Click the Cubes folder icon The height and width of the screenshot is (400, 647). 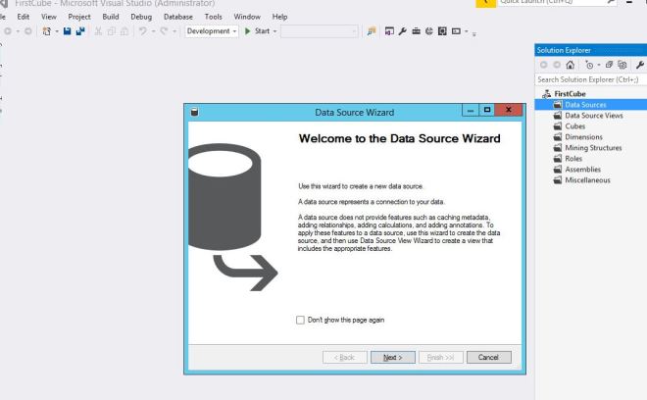pyautogui.click(x=557, y=126)
